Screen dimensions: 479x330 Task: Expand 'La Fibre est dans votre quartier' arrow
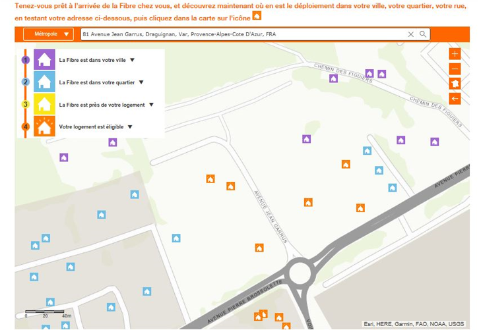click(141, 82)
